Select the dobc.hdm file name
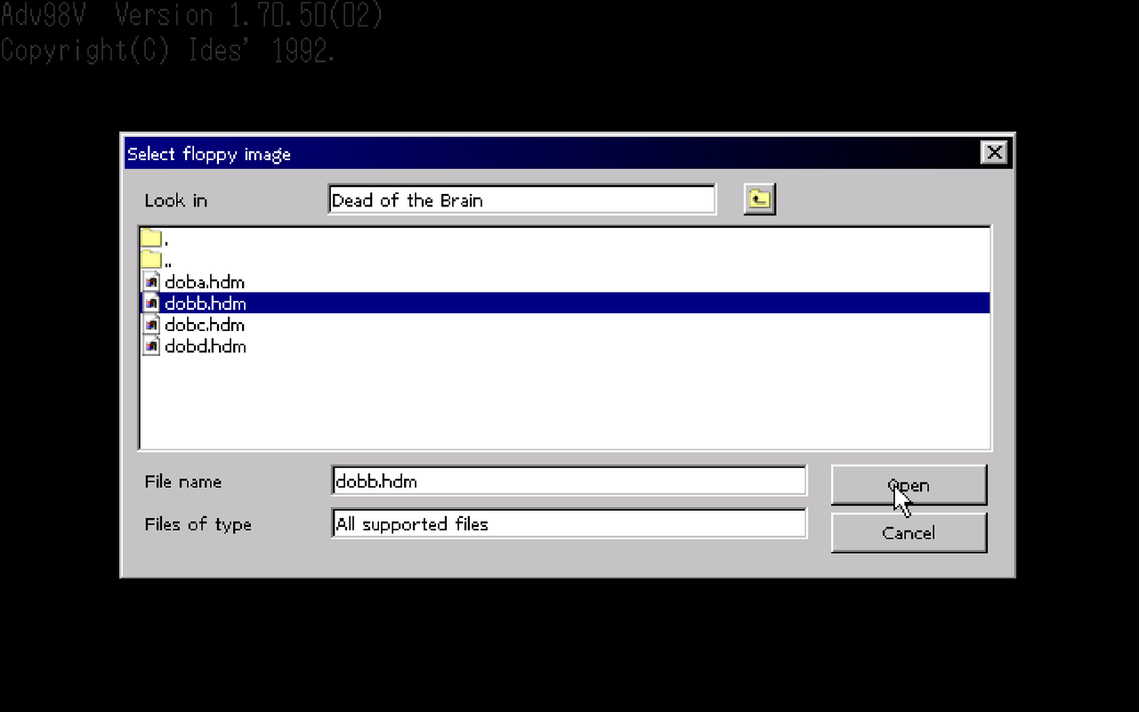The height and width of the screenshot is (712, 1139). 205,325
